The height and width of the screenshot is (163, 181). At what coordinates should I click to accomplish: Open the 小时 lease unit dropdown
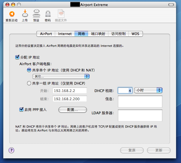[x=148, y=90]
